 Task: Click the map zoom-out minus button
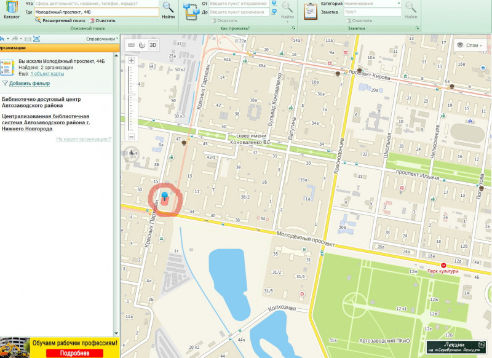[131, 137]
